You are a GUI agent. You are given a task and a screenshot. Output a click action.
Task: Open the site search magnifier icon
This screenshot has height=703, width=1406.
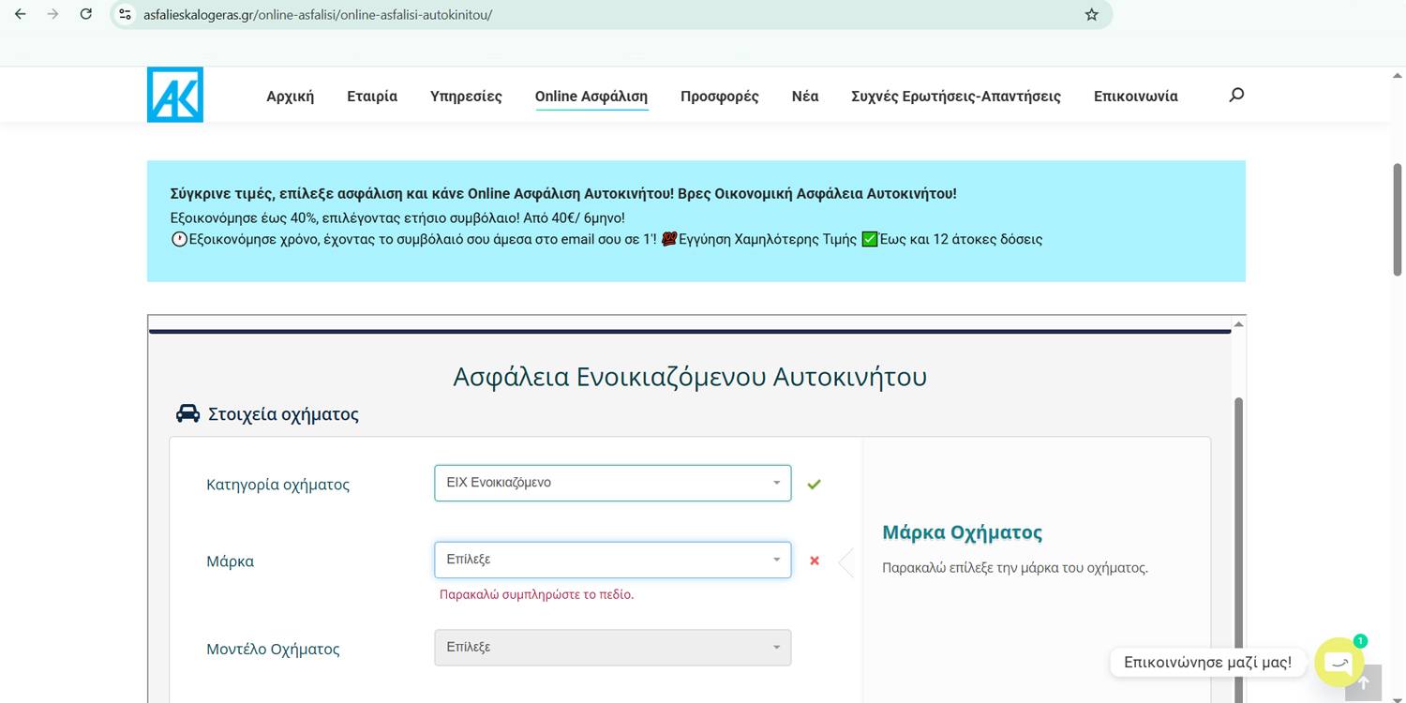[1235, 95]
